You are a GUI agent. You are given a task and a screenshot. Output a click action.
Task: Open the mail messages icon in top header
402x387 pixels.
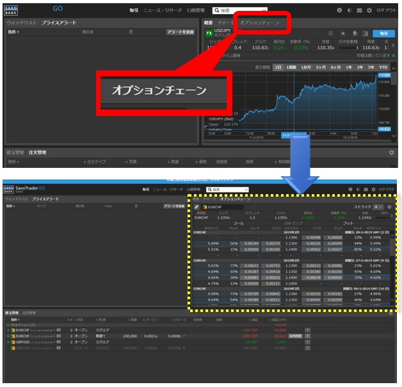point(359,10)
